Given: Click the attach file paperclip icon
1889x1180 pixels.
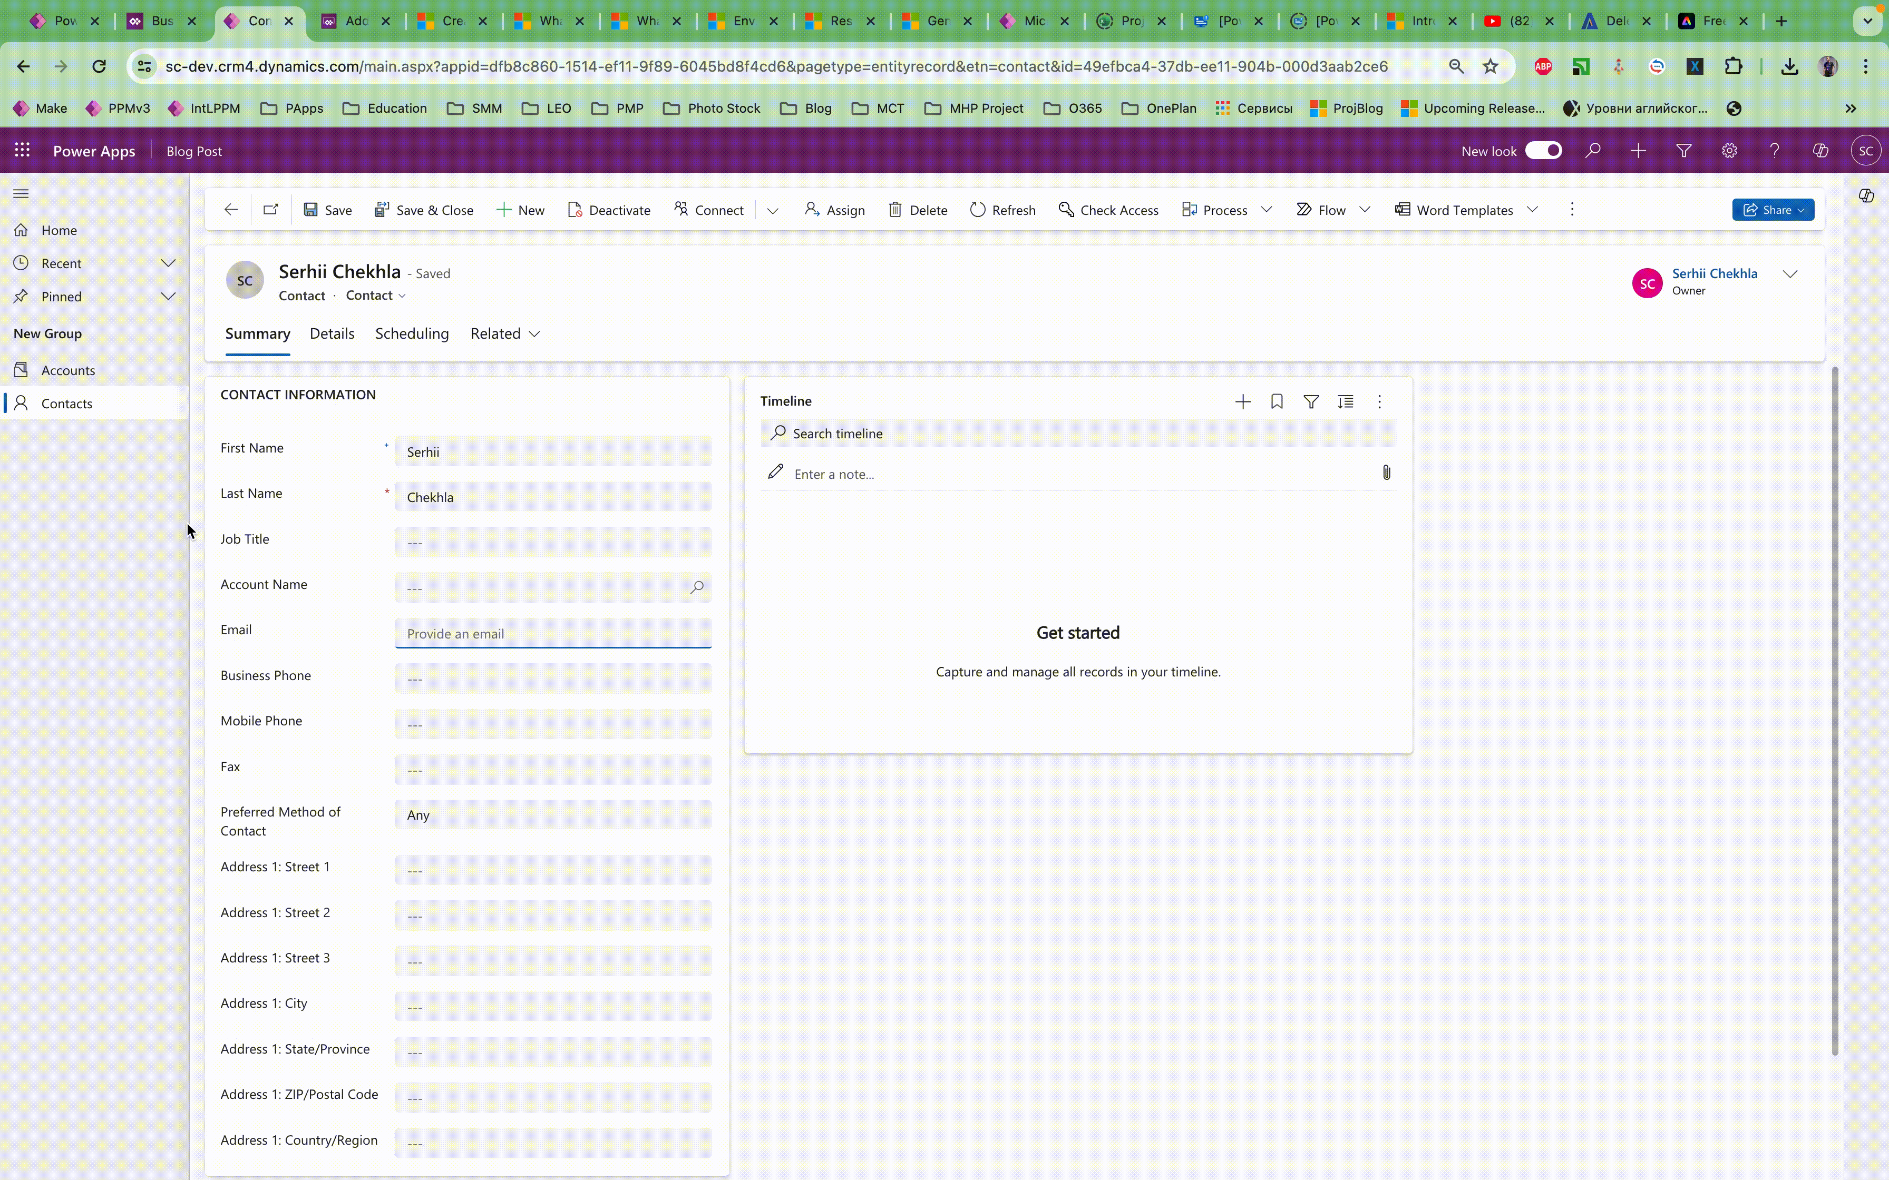Looking at the screenshot, I should click(1386, 473).
